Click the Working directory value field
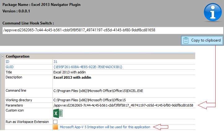This screenshot has width=224, height=131. pos(90,100)
